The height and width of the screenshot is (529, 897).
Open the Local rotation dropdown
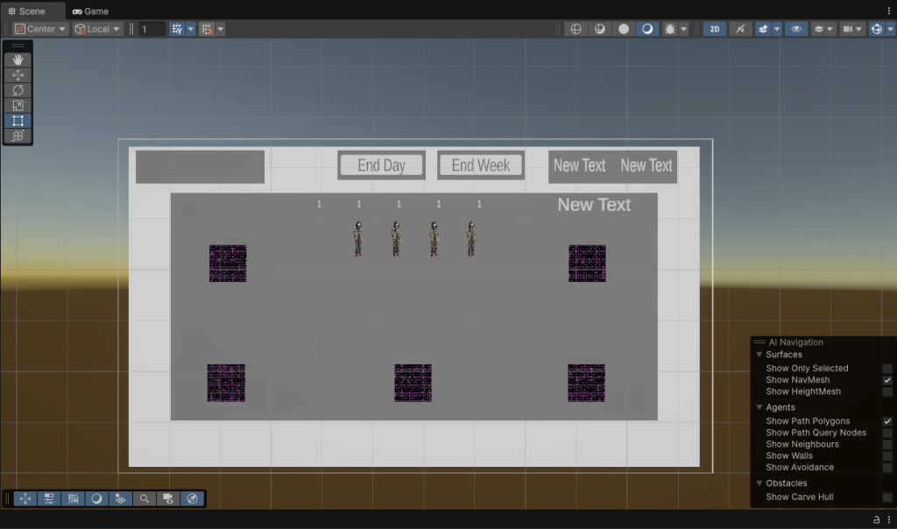click(x=98, y=29)
